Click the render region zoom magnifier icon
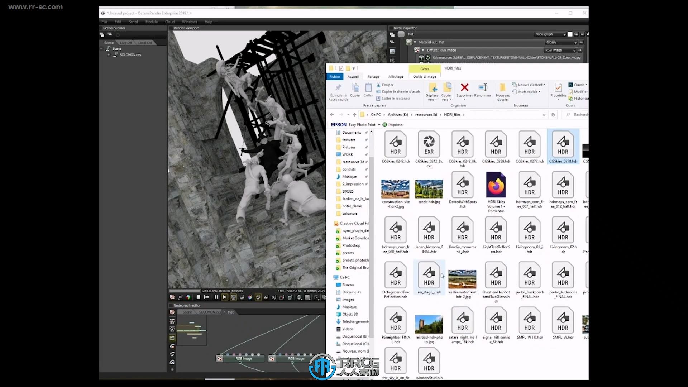 [299, 297]
